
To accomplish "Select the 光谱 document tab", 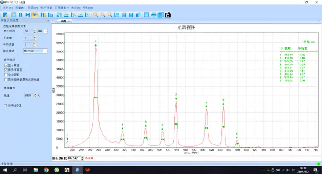I will click(x=64, y=21).
